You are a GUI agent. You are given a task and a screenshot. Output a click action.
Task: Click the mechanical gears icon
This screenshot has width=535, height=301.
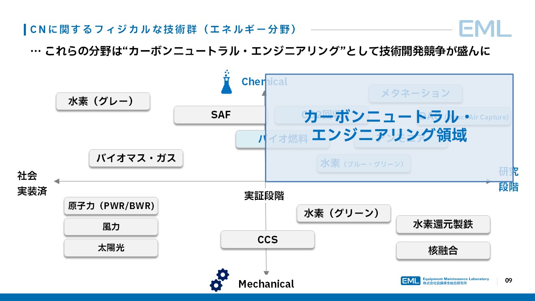219,280
